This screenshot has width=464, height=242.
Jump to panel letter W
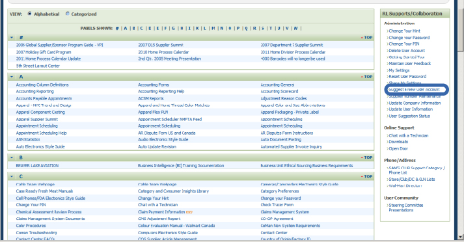[295, 29]
